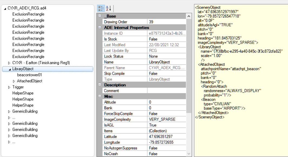Click the Lock Status value None

167,56
